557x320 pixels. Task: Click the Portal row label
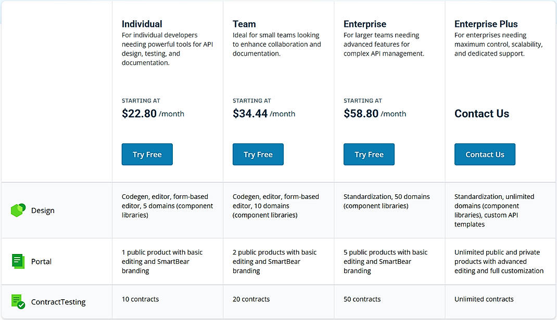click(x=41, y=261)
